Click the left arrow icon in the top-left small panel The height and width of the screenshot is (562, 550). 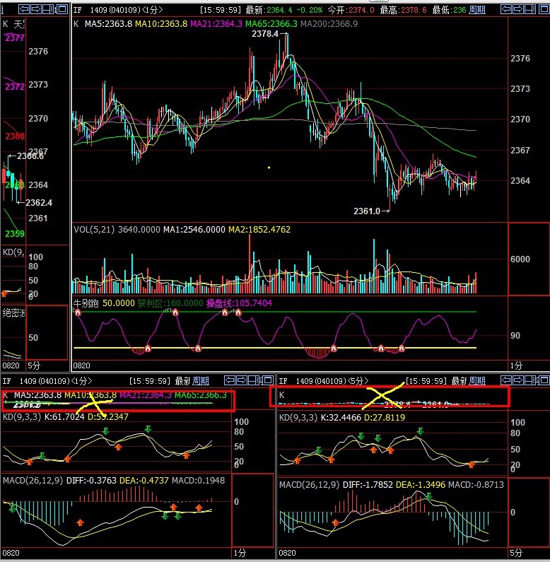(25, 10)
